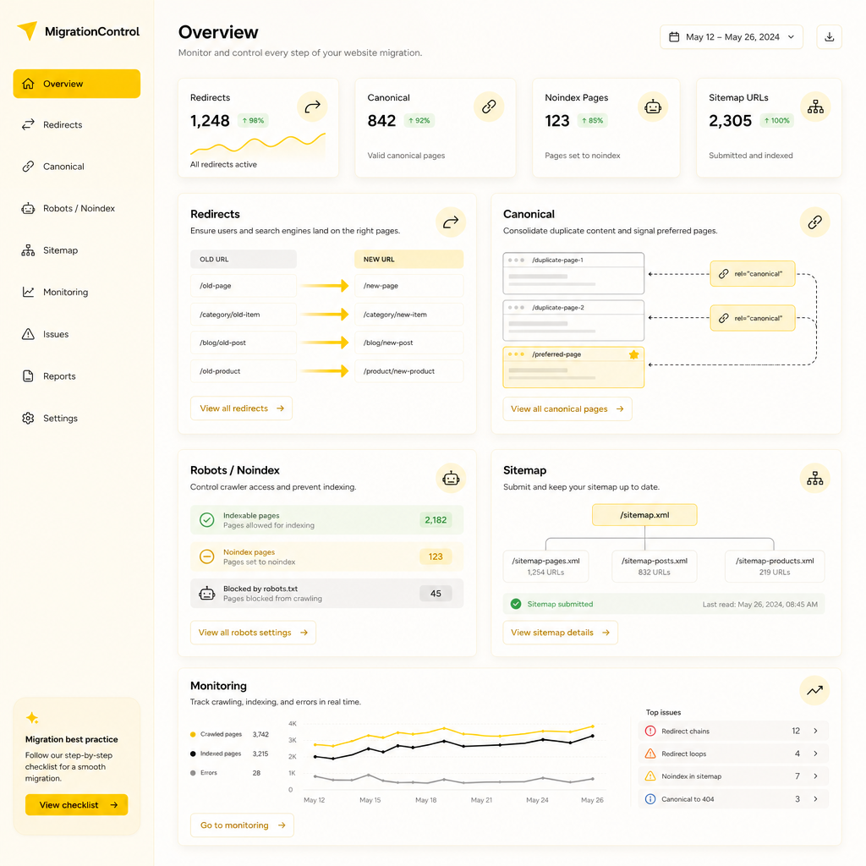Click the redirects sparkline chart
This screenshot has height=866, width=866.
258,143
